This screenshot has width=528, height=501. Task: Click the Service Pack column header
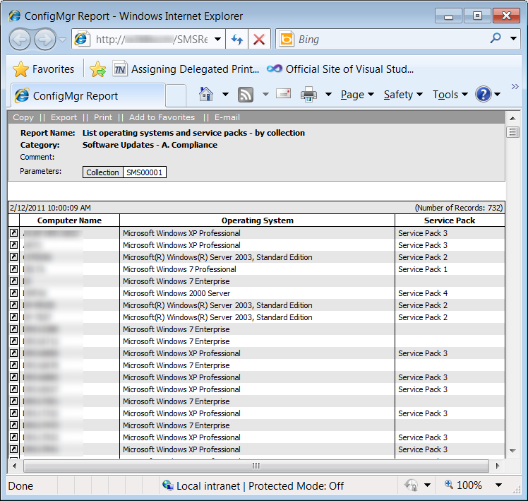tap(450, 220)
